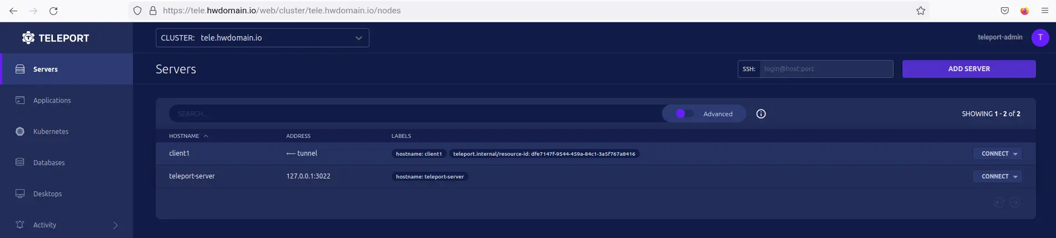Open the Databases section

coord(67,162)
